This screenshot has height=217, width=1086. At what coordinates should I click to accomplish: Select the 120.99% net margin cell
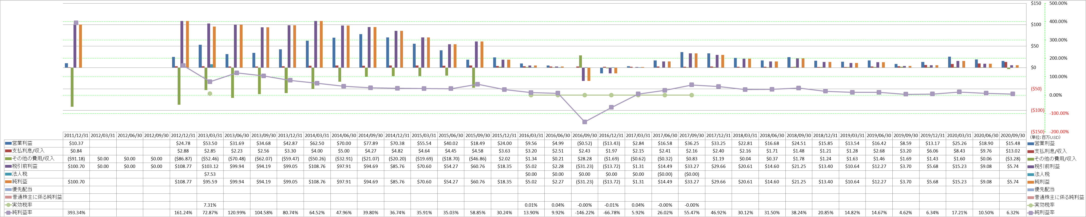236,212
